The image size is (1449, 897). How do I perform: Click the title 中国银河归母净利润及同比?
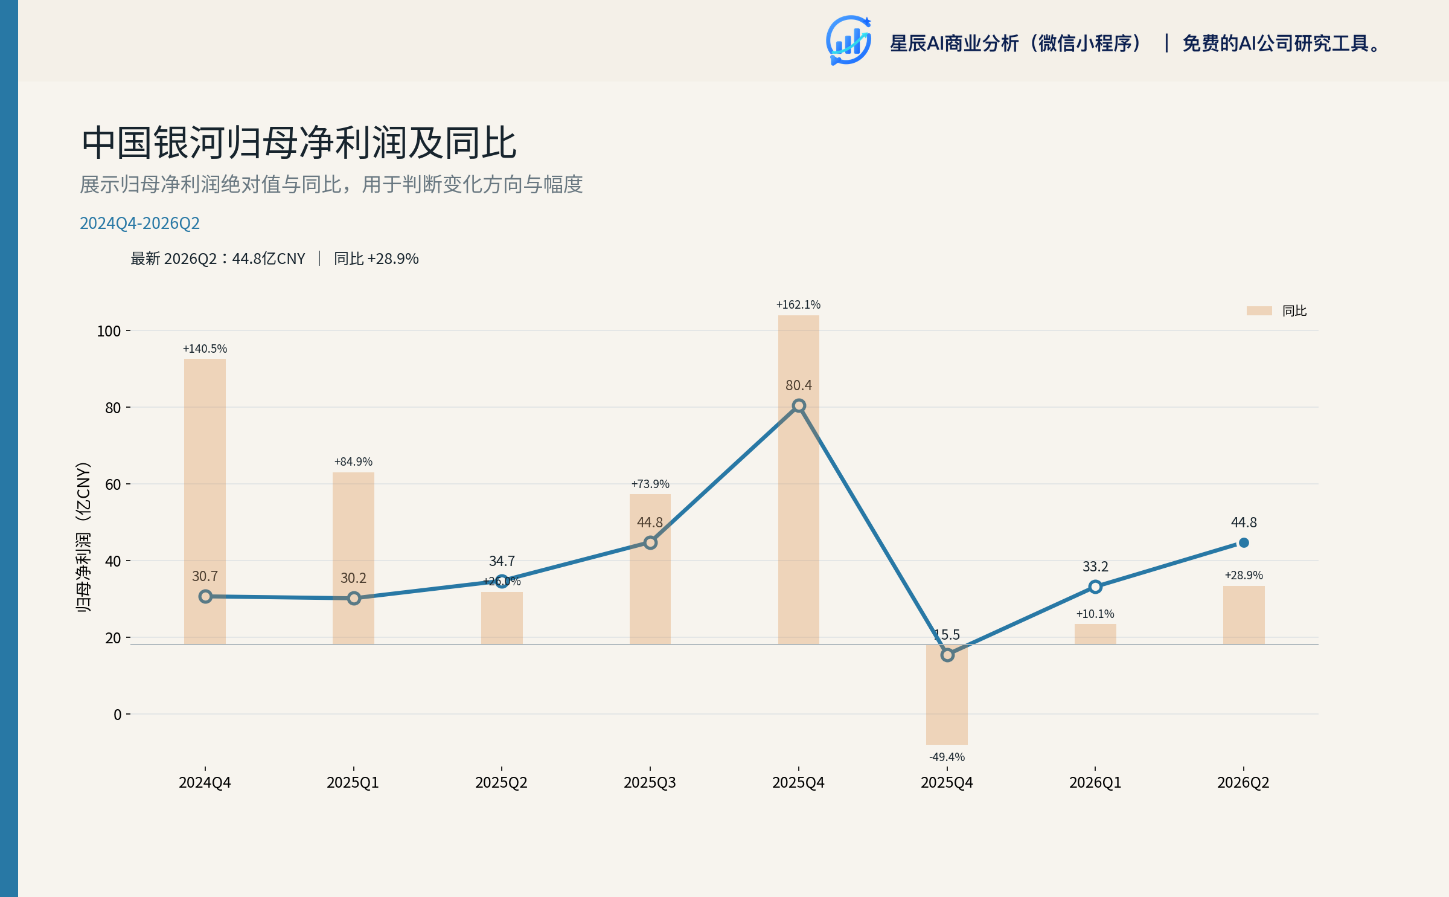[x=299, y=143]
